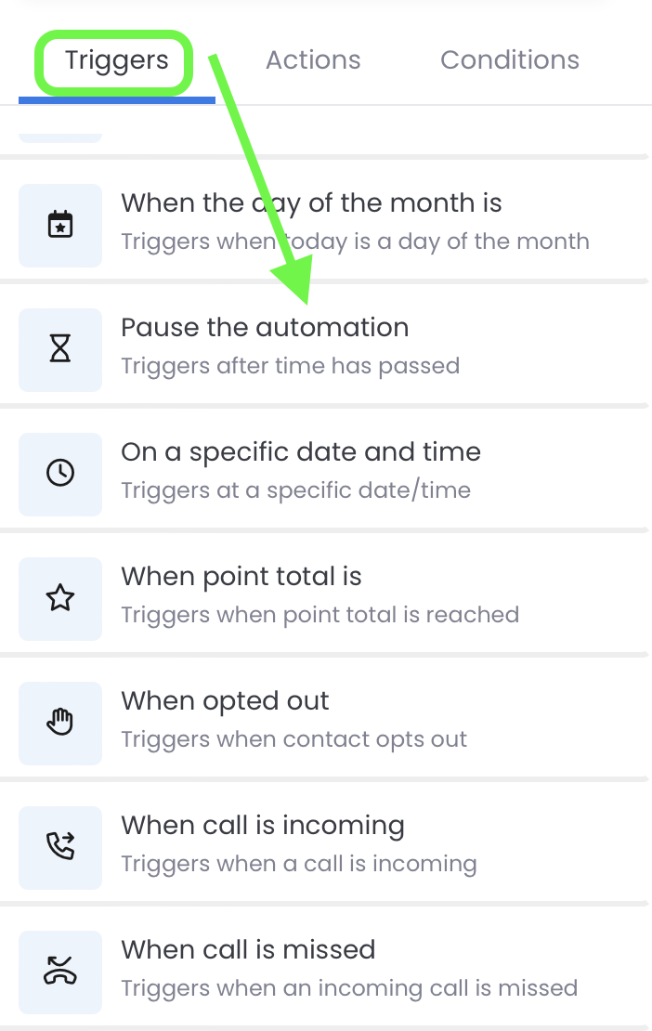
Task: Click the missed call phone icon
Action: click(x=60, y=971)
